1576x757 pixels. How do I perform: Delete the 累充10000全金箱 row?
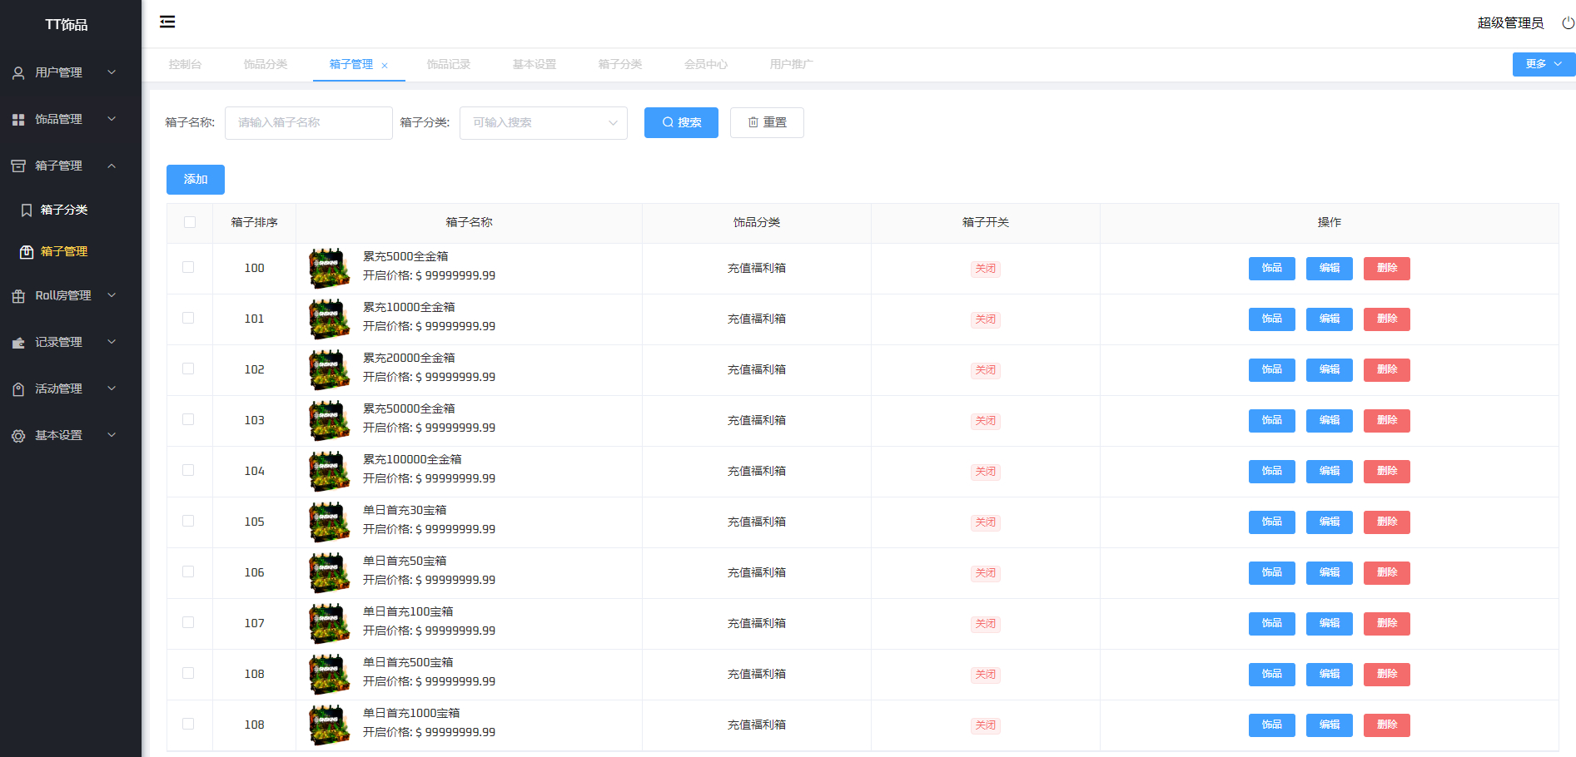[x=1386, y=319]
